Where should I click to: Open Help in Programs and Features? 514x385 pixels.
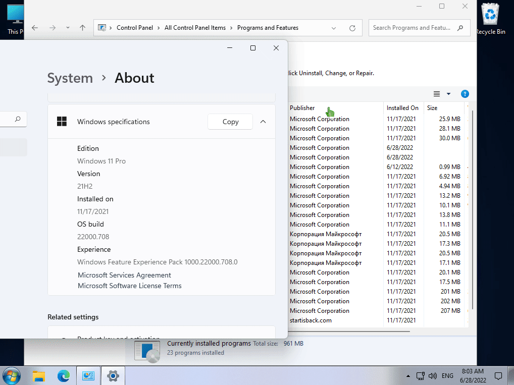pos(465,94)
